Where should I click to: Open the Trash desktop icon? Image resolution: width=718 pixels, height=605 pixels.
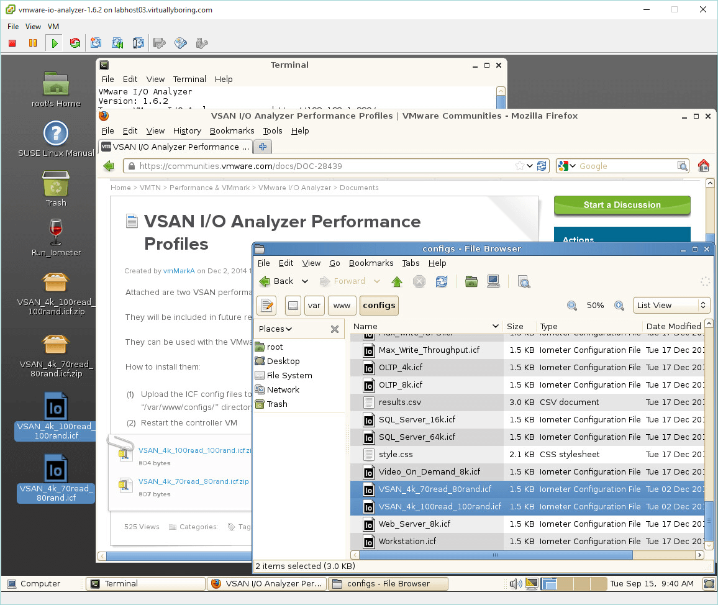click(x=56, y=189)
